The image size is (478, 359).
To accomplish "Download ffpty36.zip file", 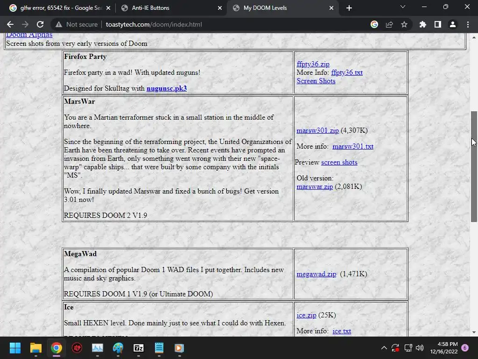I will [x=313, y=64].
